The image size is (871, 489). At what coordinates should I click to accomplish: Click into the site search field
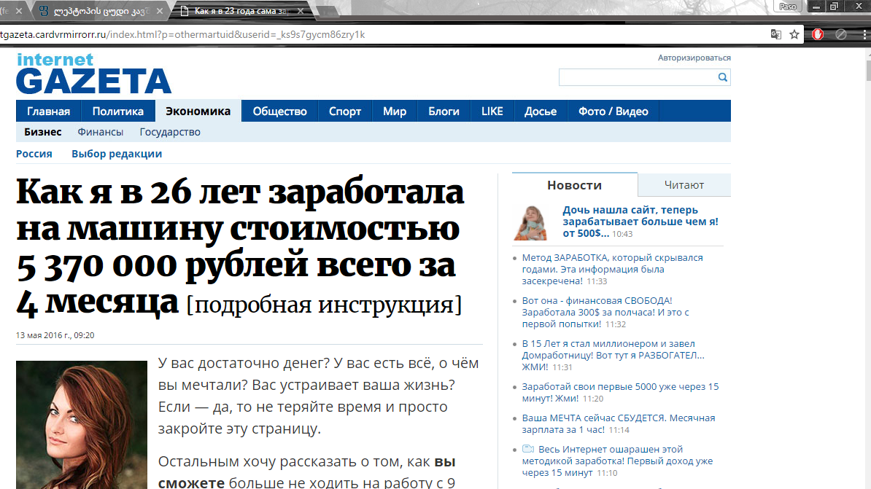point(636,77)
